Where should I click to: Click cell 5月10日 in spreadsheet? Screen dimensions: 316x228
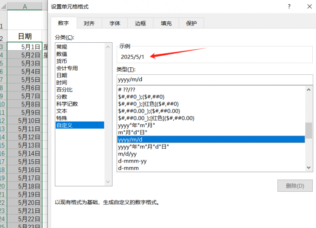pos(25,121)
